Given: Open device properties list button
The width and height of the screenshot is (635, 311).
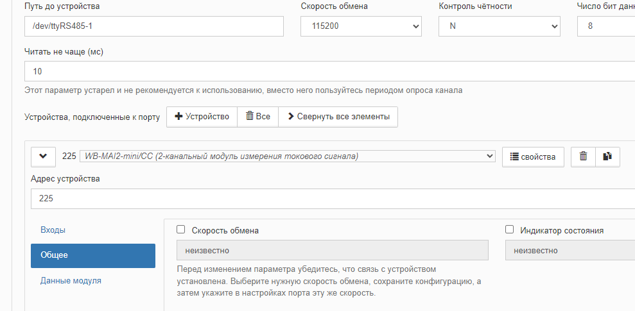Looking at the screenshot, I should click(x=532, y=156).
